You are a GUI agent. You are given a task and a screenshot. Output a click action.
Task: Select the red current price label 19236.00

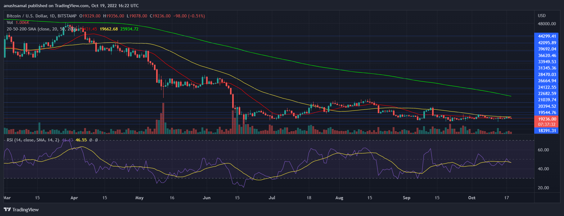547,119
